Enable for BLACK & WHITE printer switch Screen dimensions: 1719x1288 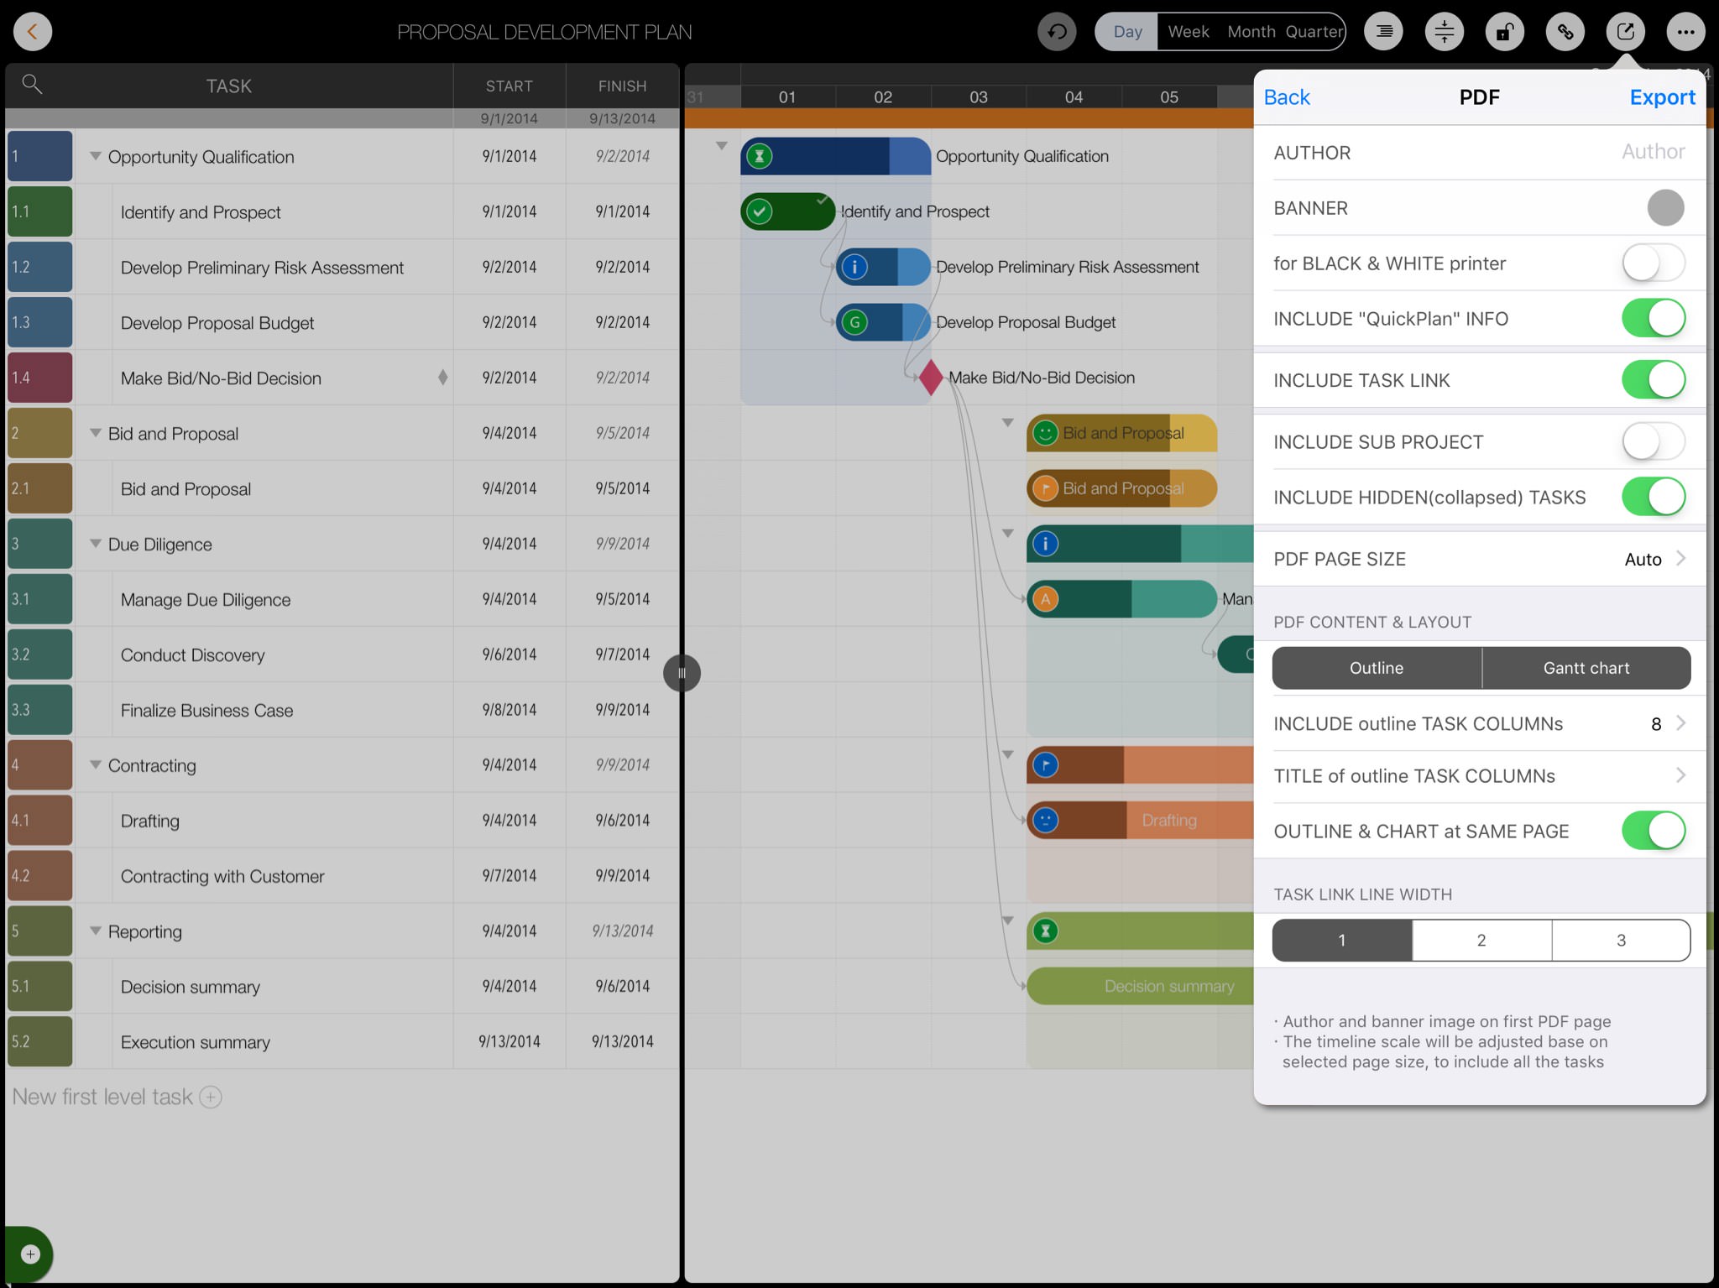(1653, 263)
